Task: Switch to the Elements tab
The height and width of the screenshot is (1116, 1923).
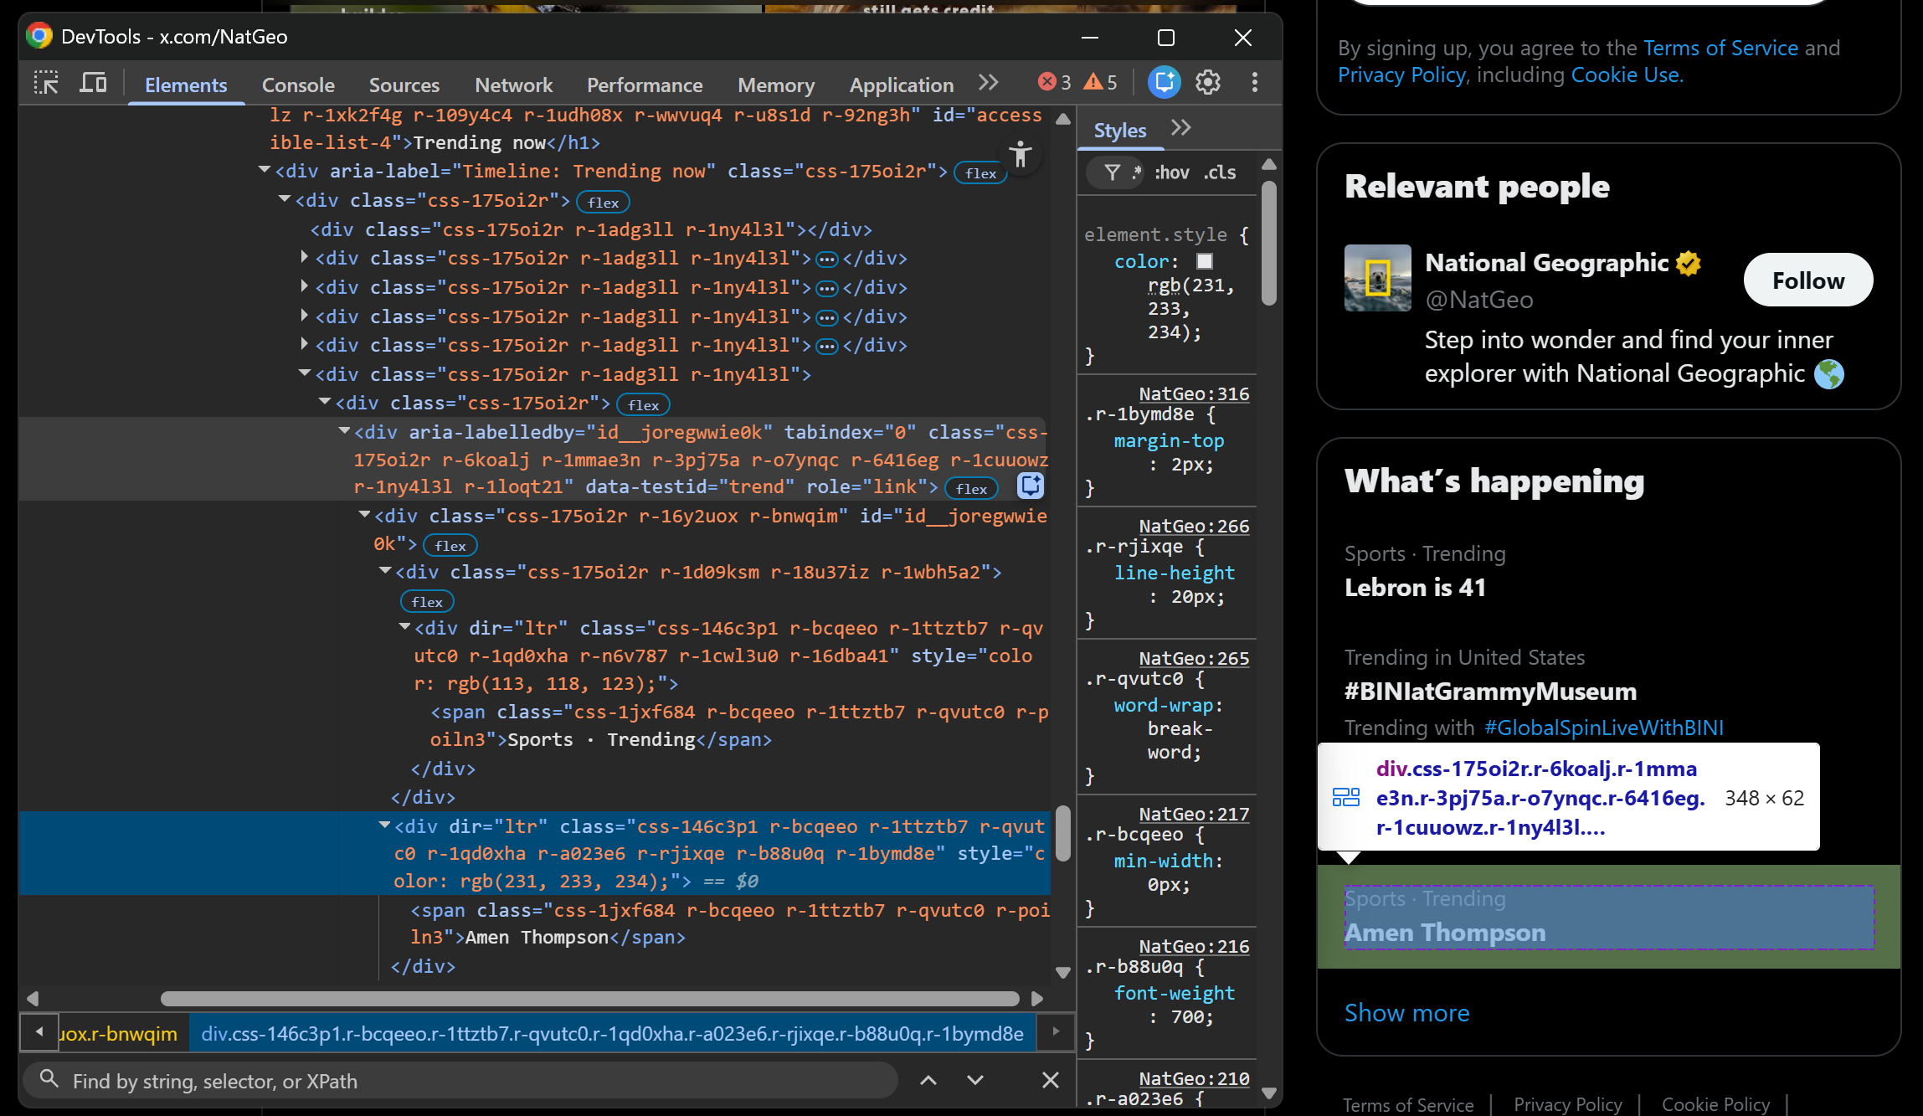Action: point(186,85)
